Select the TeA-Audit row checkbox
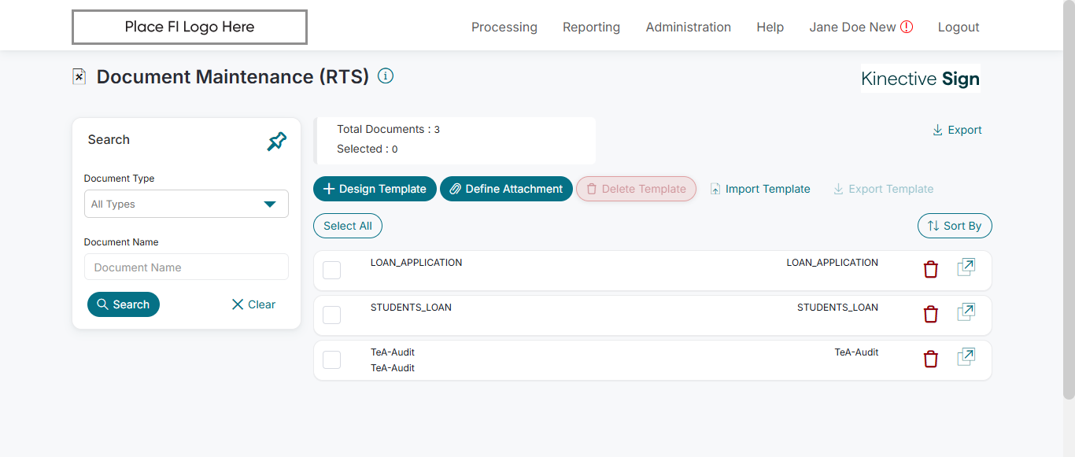 click(332, 359)
